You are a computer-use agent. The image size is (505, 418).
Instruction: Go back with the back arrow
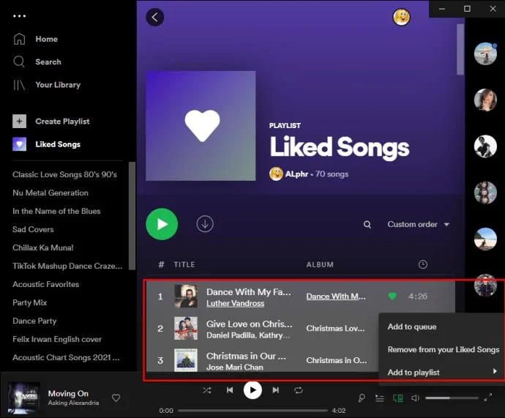click(155, 17)
